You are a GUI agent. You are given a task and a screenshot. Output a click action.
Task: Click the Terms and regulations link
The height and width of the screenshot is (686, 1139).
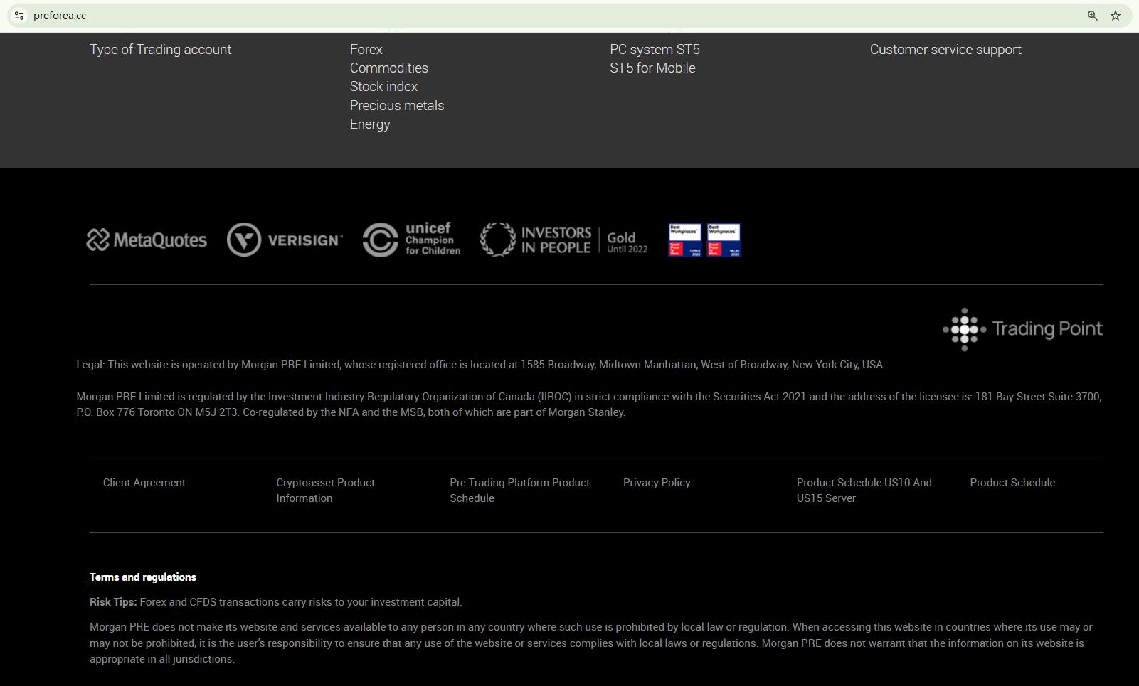click(143, 577)
